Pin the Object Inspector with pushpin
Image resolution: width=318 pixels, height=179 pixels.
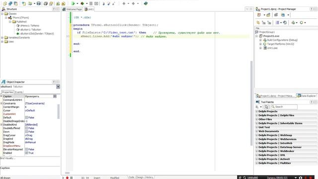click(x=54, y=82)
